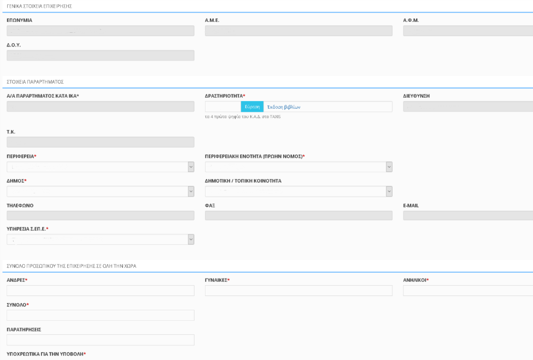The height and width of the screenshot is (360, 533).
Task: Select the ΑΝΗΛΙΚΟΙ input field
Action: point(467,291)
